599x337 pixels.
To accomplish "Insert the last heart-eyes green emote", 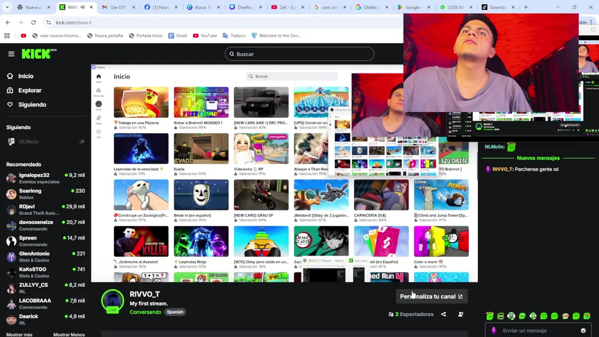I will [x=587, y=316].
